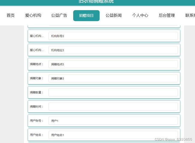Screen dimensions: 195x143
Task: Click the 捐赠地点： label
Action: pos(37,64)
